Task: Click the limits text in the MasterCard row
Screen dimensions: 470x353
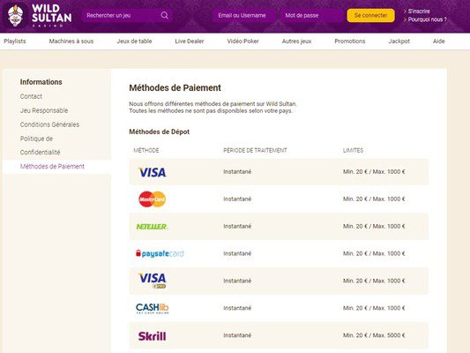Action: (x=374, y=199)
